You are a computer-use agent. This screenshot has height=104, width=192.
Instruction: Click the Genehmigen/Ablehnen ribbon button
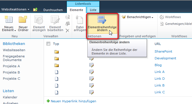tap(176, 24)
